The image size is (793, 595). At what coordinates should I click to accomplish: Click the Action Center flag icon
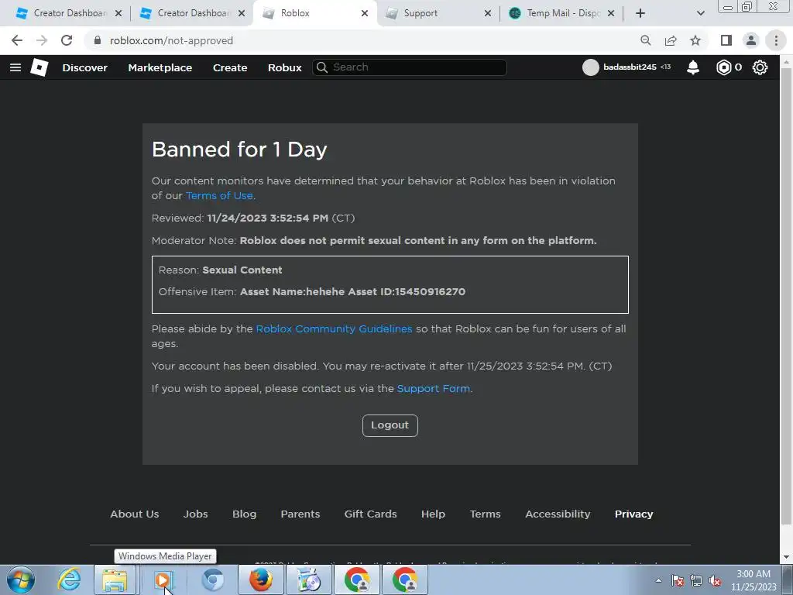tap(678, 581)
